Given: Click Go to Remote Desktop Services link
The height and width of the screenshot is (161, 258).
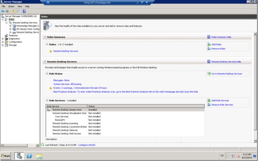Looking at the screenshot, I should pyautogui.click(x=227, y=74).
